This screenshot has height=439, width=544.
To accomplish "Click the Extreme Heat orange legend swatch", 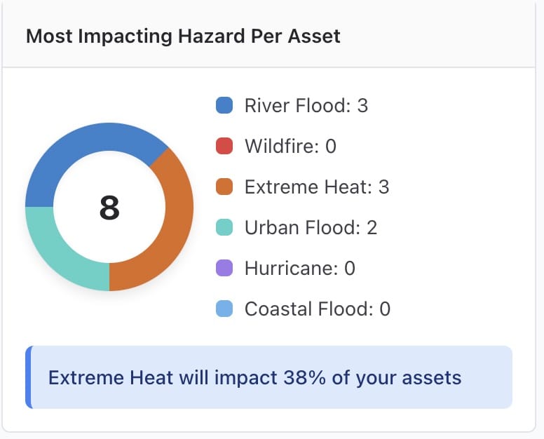I will pyautogui.click(x=224, y=187).
